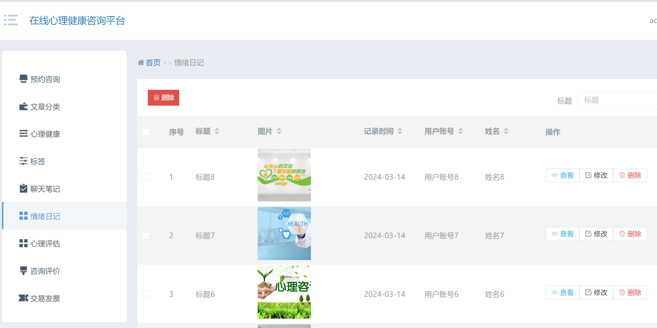Click the 预约咨询 storefront icon
657x328 pixels.
23,79
